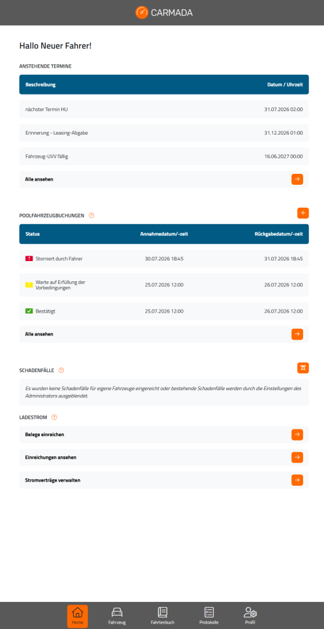The image size is (324, 629).
Task: Click the help icon next to Poolfahrzeugbuchungen
Action: click(x=91, y=216)
